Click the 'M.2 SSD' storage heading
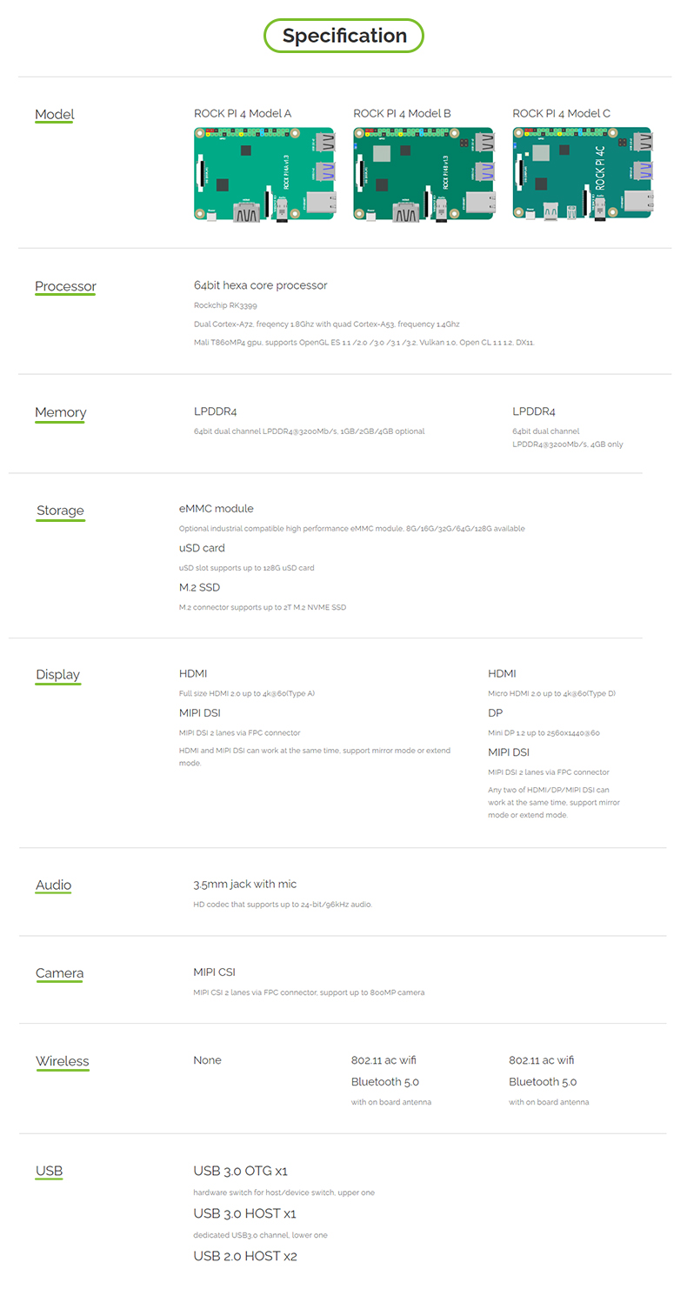This screenshot has width=687, height=1296. [x=199, y=587]
